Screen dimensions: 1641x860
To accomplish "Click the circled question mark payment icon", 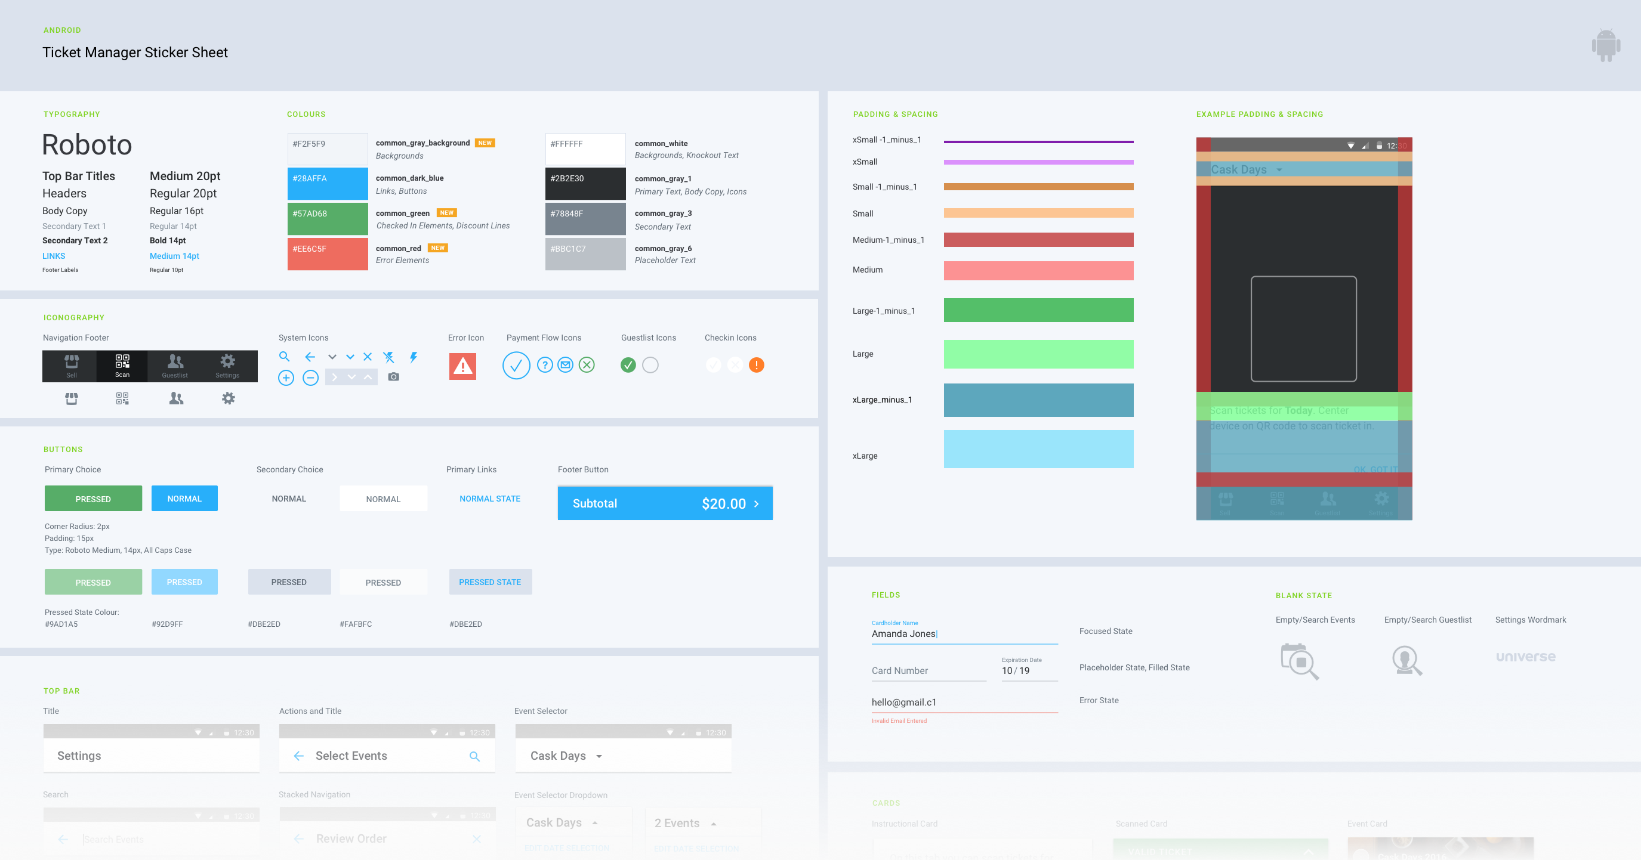I will [x=545, y=365].
